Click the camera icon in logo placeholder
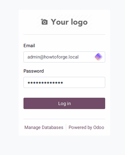The height and width of the screenshot is (155, 125). point(44,22)
